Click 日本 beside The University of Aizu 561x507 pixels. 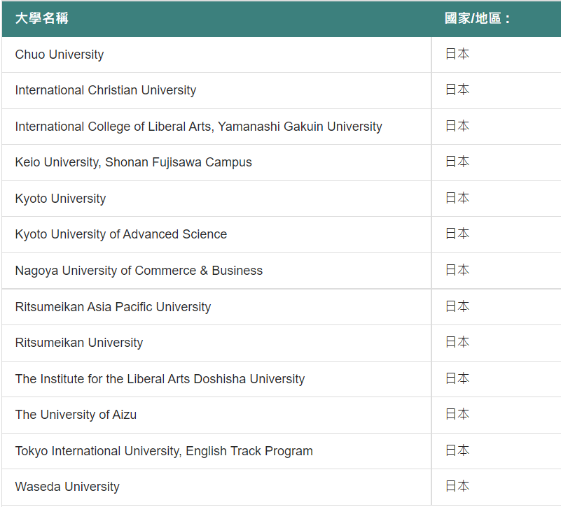click(x=457, y=414)
